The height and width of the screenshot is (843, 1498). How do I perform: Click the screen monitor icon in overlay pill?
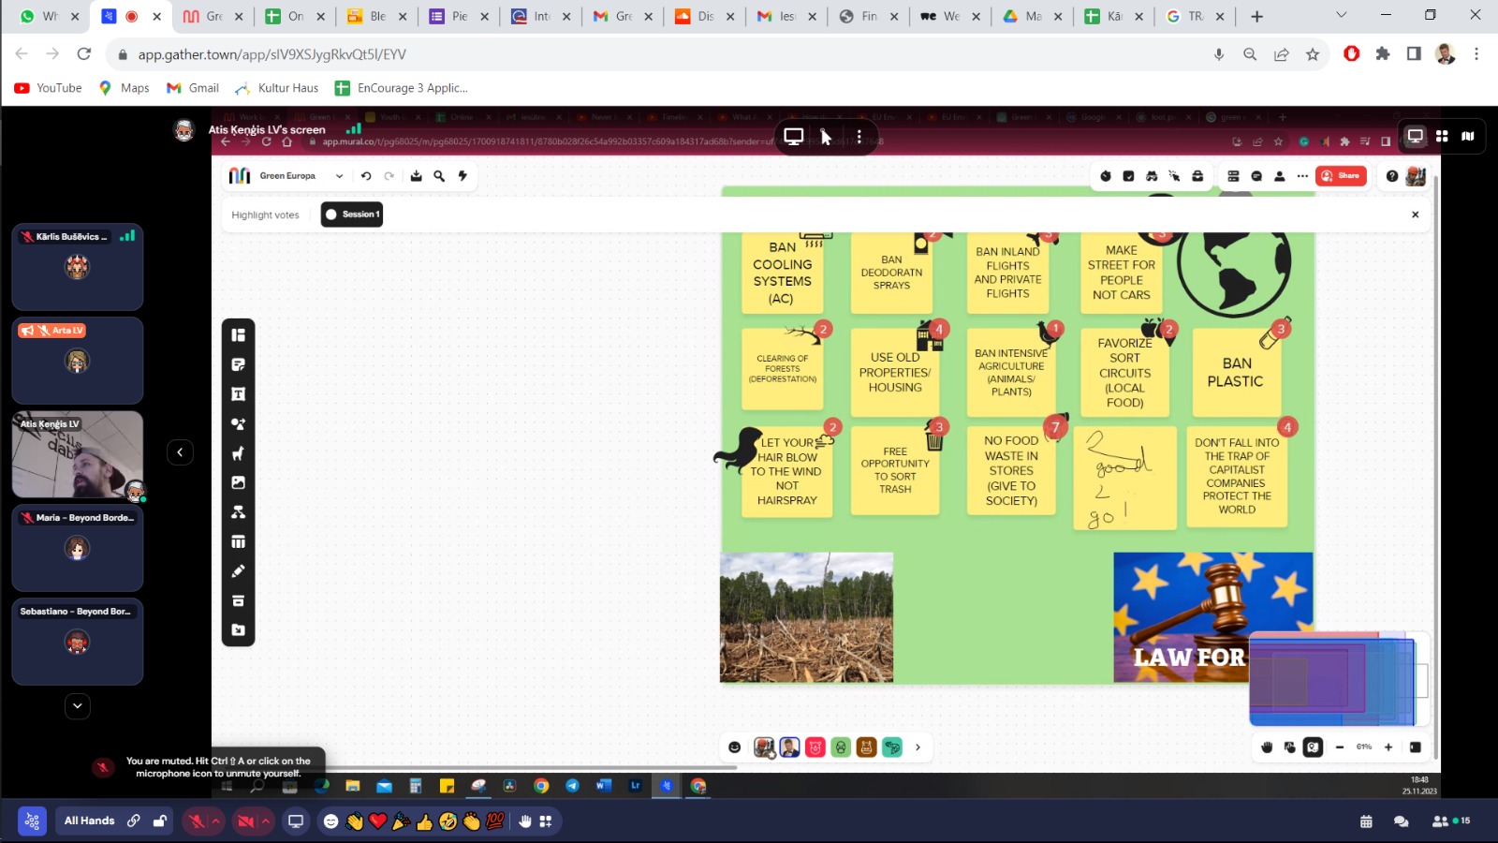click(x=794, y=137)
